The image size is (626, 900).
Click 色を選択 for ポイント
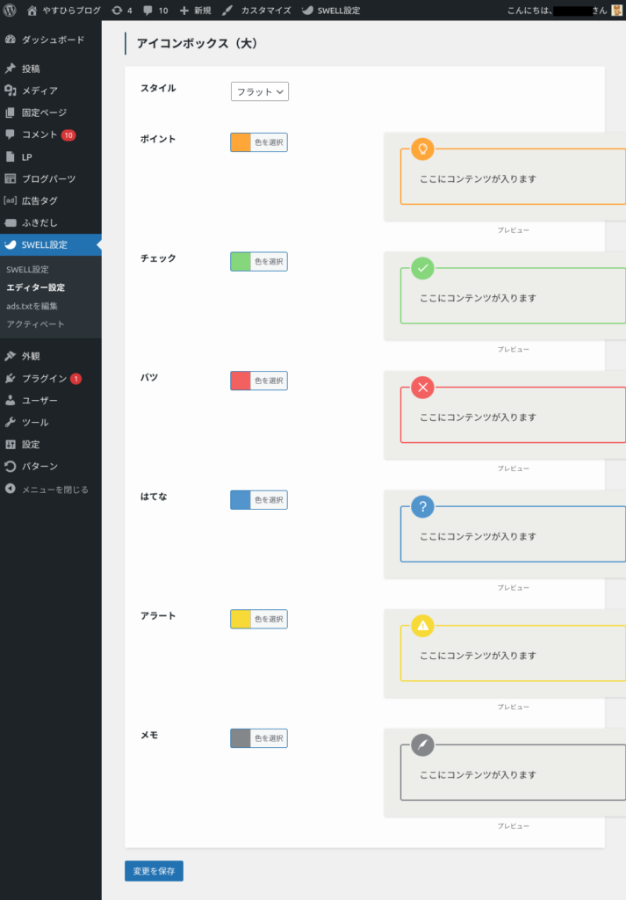tap(269, 142)
